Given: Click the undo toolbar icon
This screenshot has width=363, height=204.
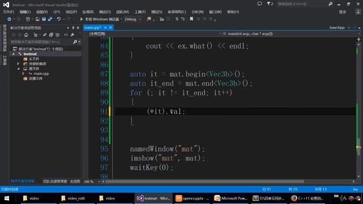Looking at the screenshot, I should [59, 19].
